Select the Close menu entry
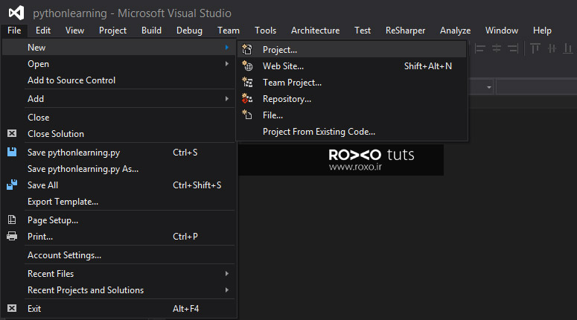This screenshot has width=577, height=320. coord(118,118)
